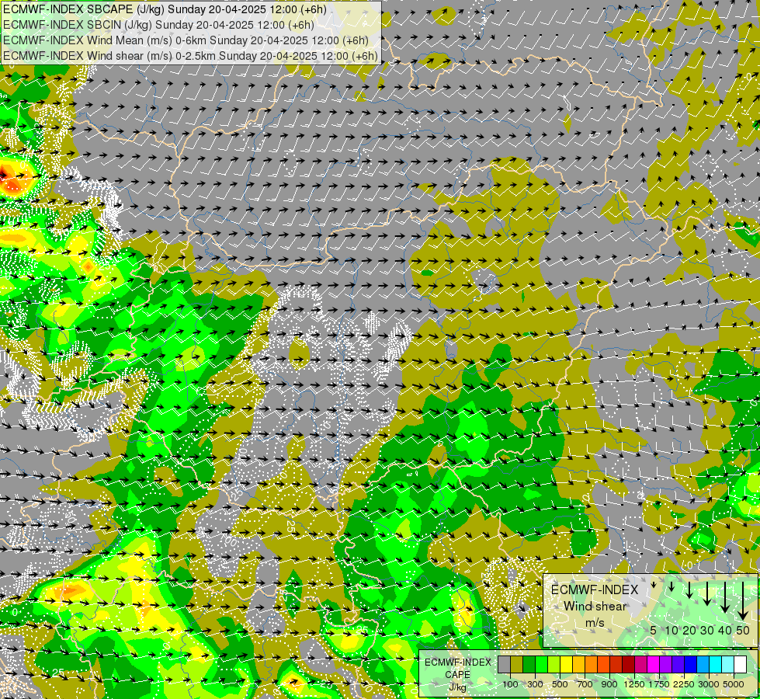Click the 40 m/s wind shear arrow
This screenshot has width=760, height=699.
(725, 597)
